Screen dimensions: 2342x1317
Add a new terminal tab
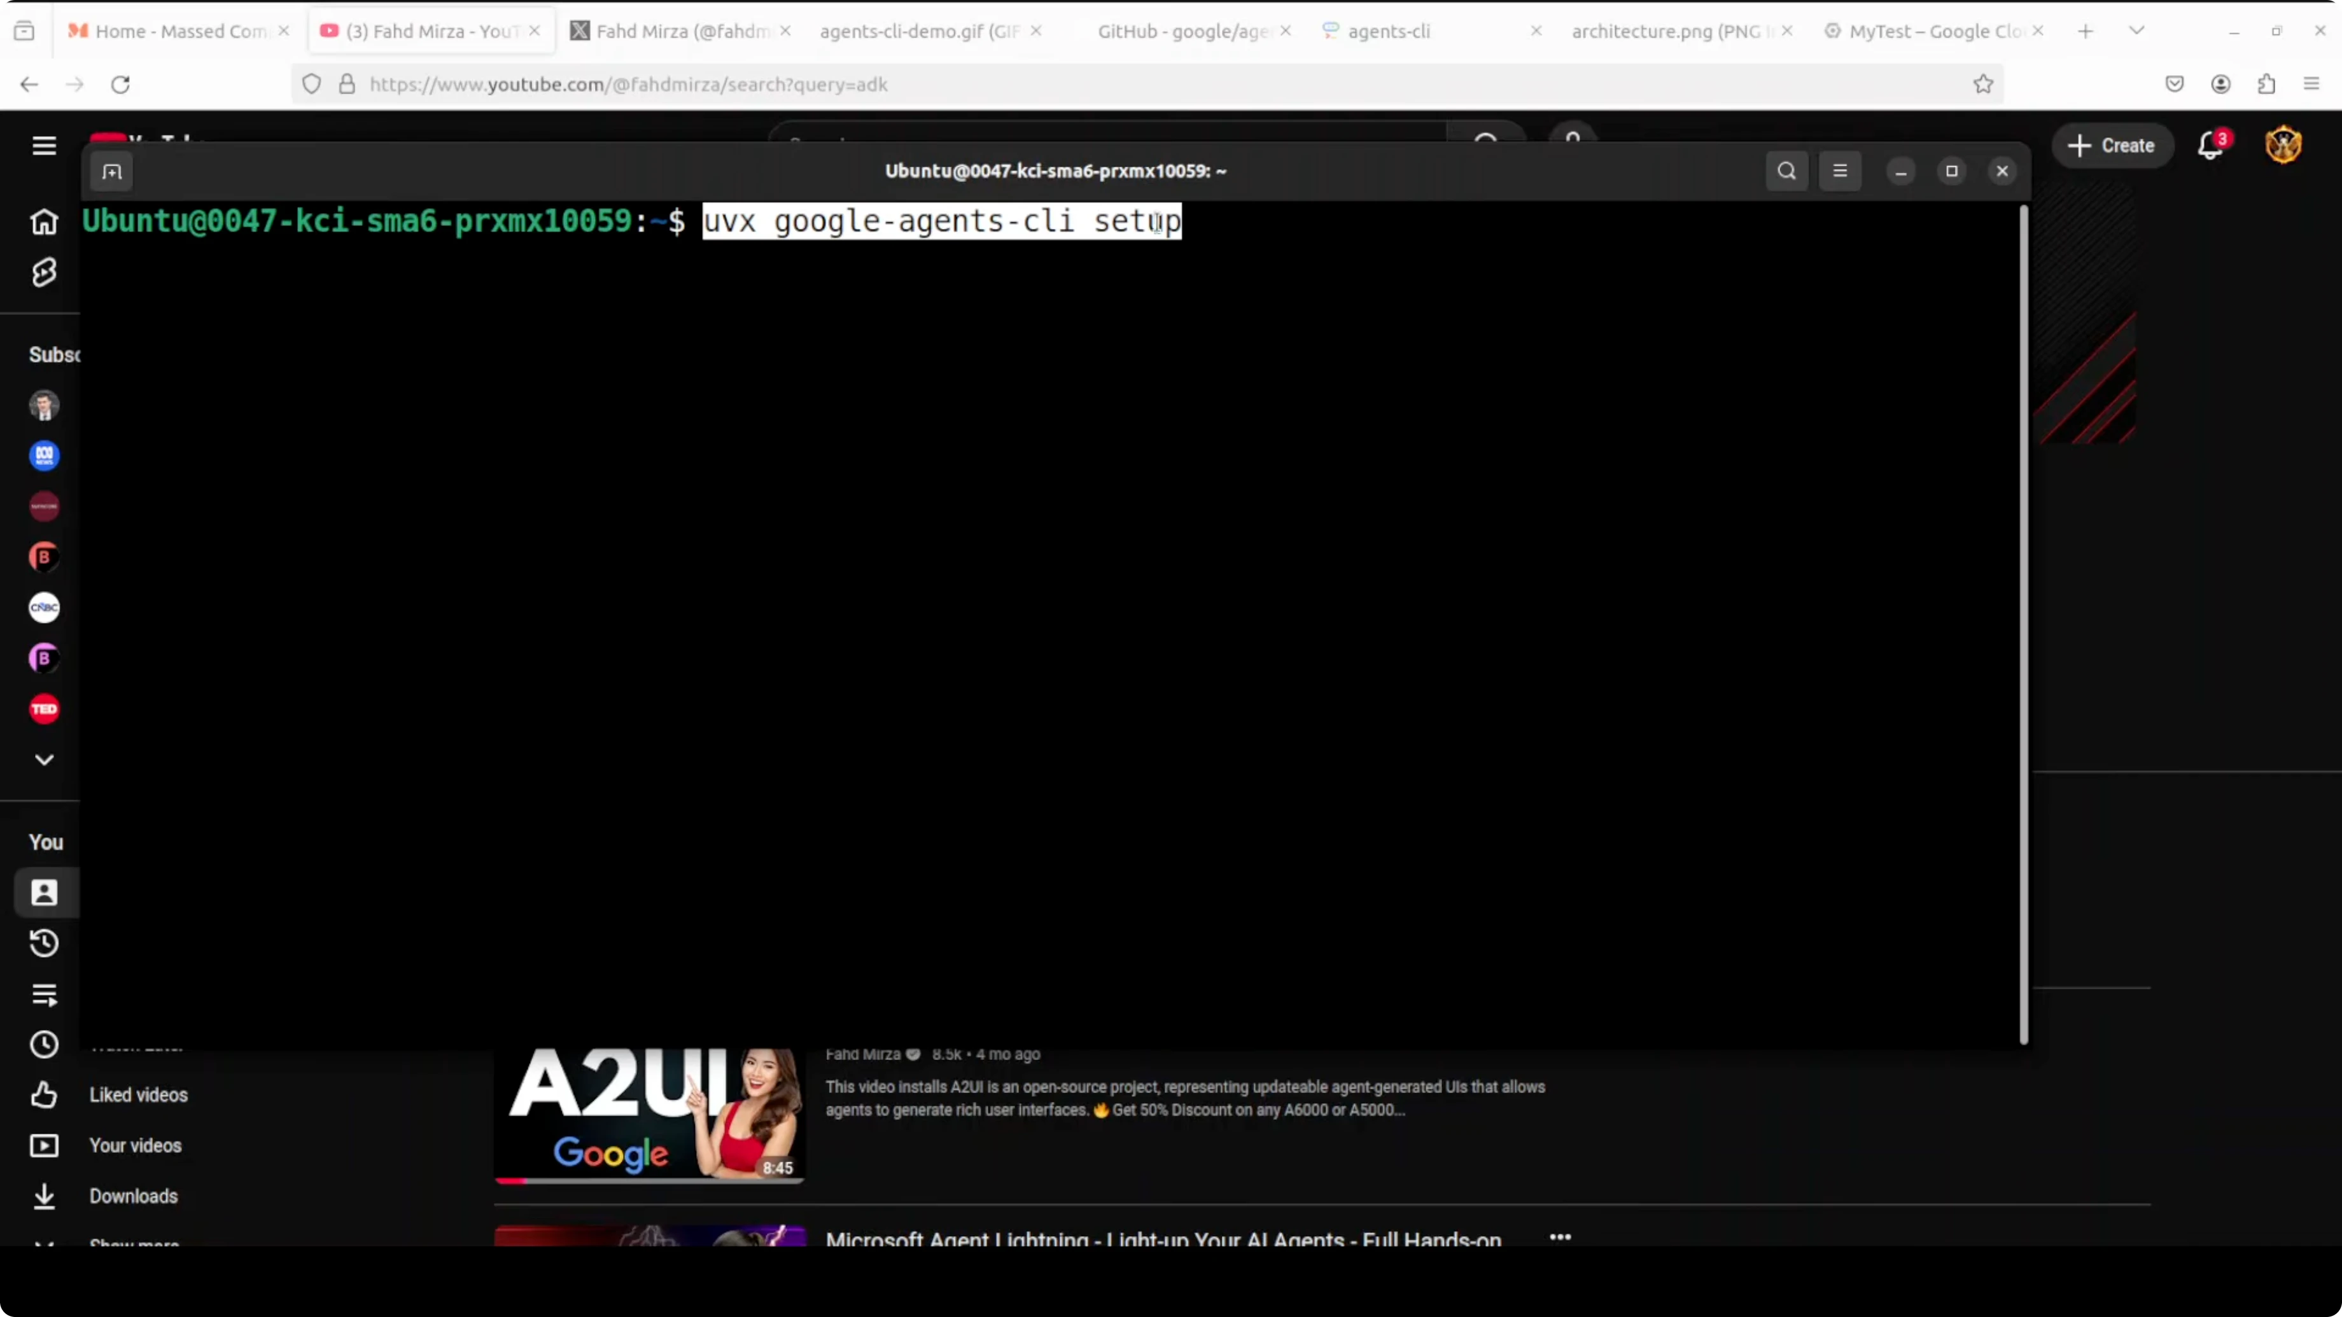112,172
